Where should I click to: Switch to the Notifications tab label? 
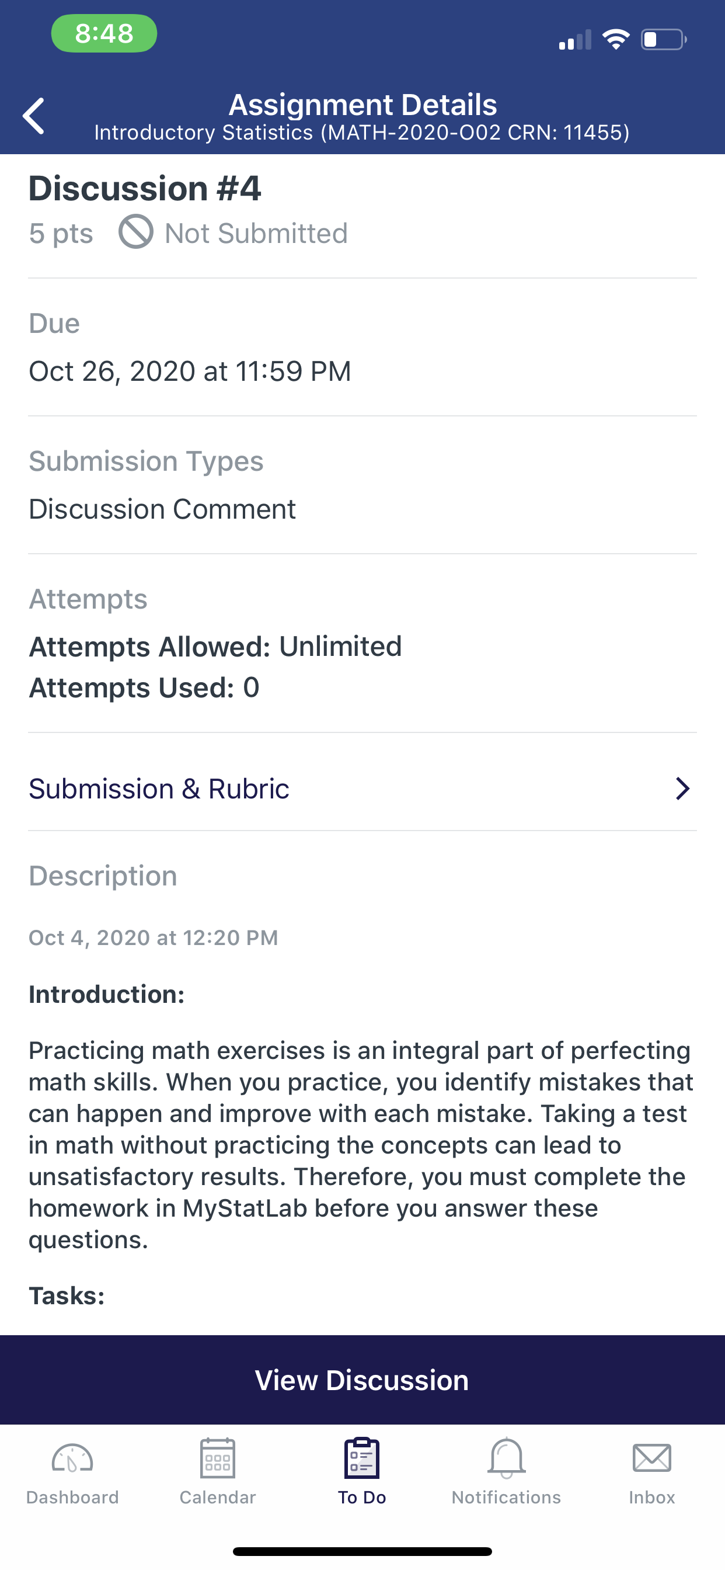pos(506,1497)
